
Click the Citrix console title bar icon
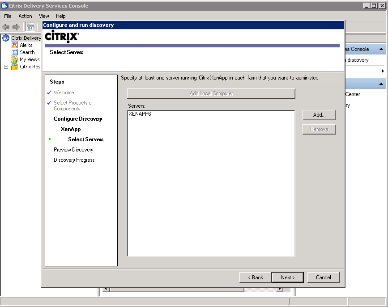click(4, 6)
